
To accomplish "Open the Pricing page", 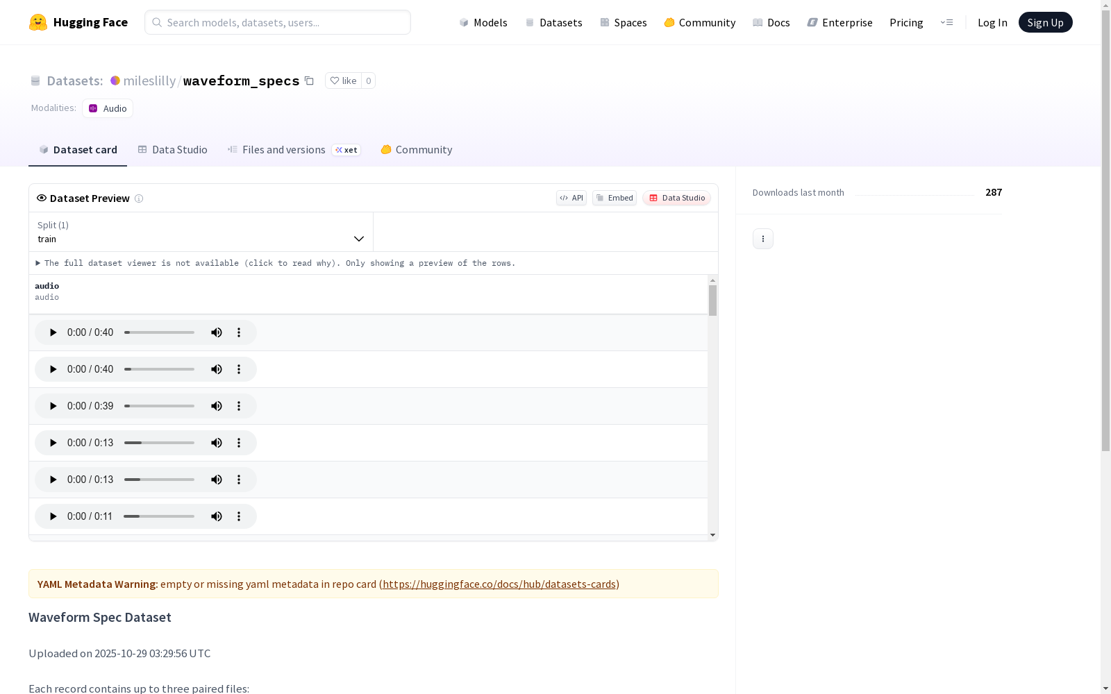I will coord(906,22).
